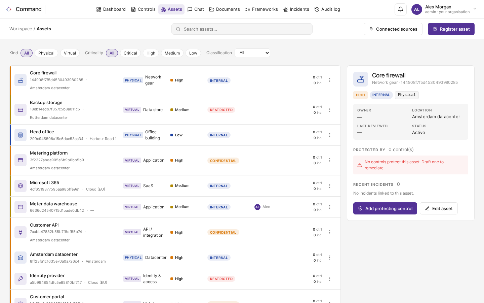Image resolution: width=484 pixels, height=303 pixels.
Task: Focus the Search assets field
Action: [242, 29]
